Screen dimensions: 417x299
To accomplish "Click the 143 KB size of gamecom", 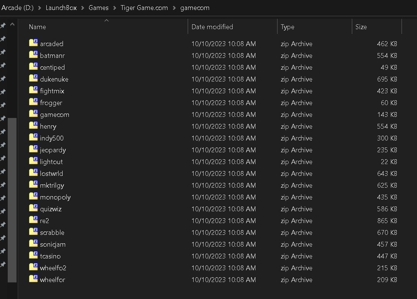I will click(x=387, y=115).
